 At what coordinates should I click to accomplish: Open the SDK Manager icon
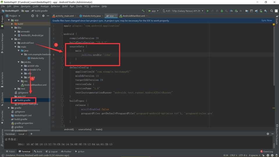266,11
